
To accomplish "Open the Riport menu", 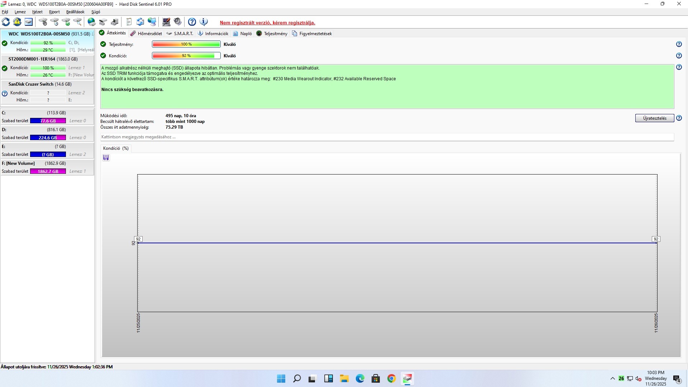I will (54, 12).
